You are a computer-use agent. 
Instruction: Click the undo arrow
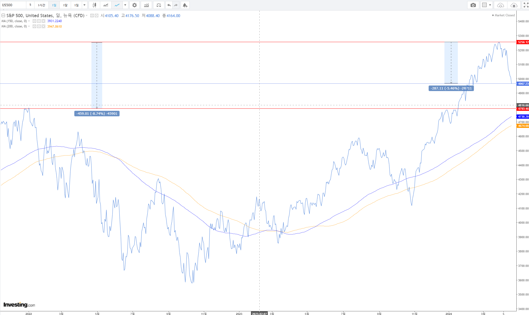coord(169,5)
